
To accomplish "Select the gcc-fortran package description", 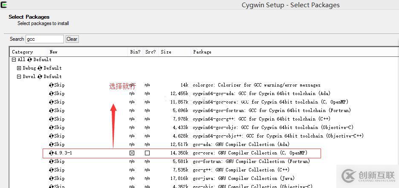I will (252, 161).
